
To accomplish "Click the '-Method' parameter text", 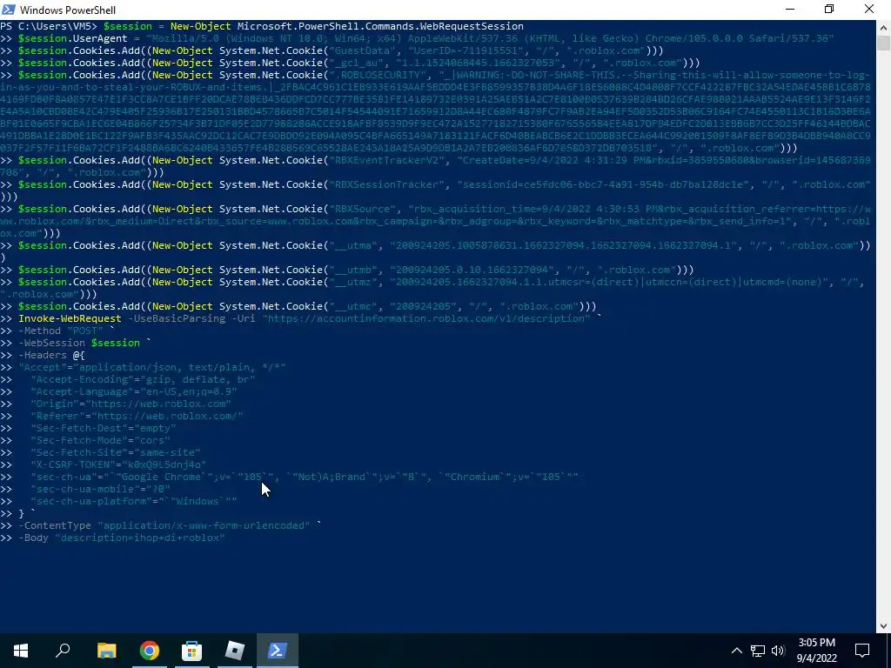I will tap(39, 331).
